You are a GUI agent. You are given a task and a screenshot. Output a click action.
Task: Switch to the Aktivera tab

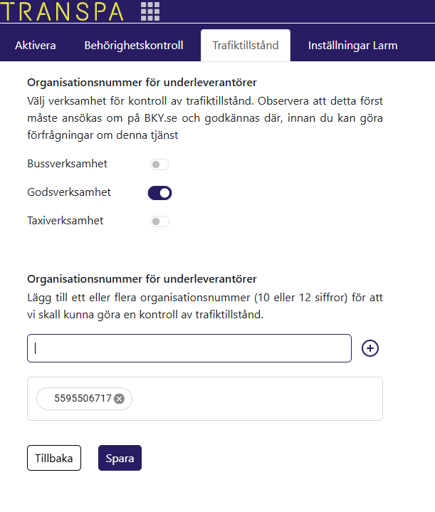(x=36, y=46)
